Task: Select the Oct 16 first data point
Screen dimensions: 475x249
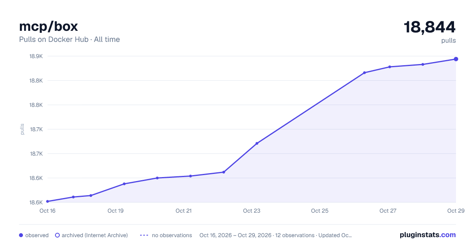Action: [x=47, y=202]
